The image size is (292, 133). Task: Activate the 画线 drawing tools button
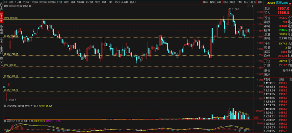(232, 2)
